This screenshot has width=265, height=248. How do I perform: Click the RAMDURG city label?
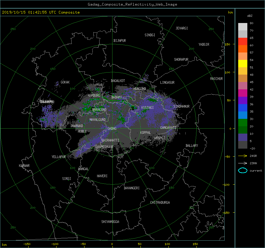pos(94,96)
